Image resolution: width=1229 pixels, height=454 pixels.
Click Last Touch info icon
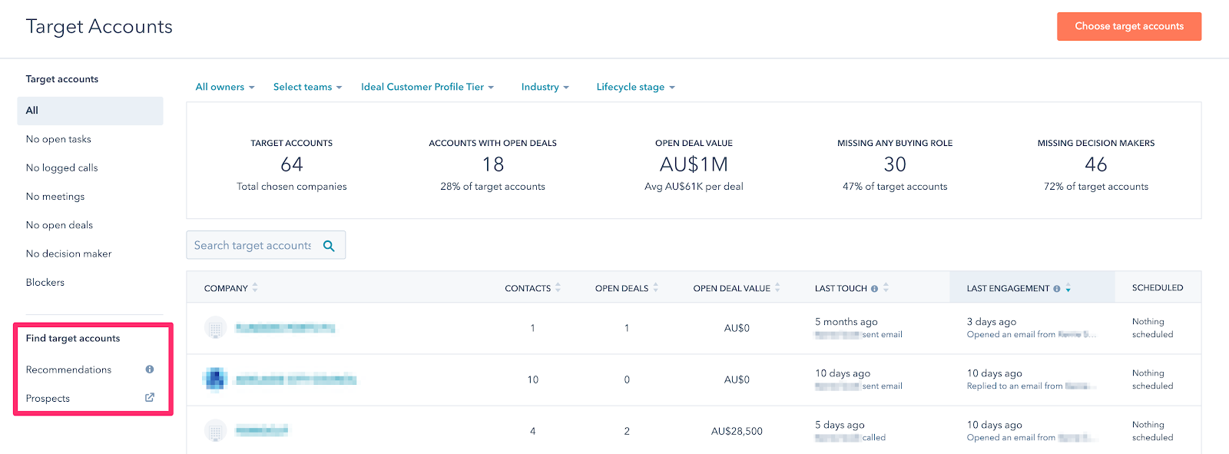coord(874,289)
